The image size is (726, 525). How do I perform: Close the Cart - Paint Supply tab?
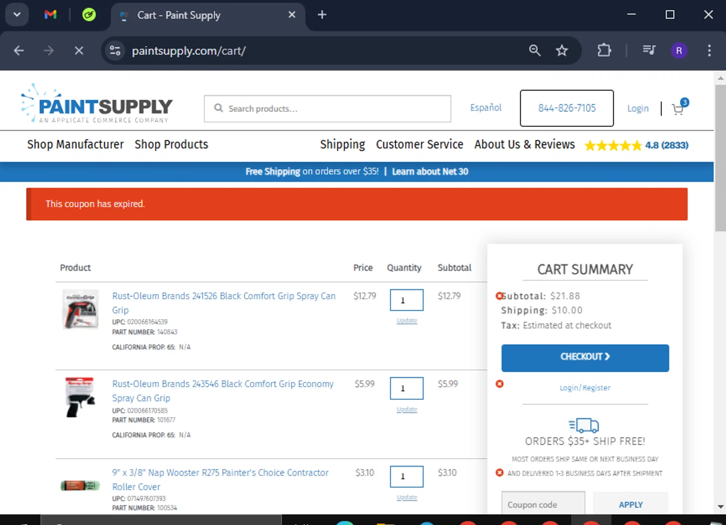coord(292,15)
